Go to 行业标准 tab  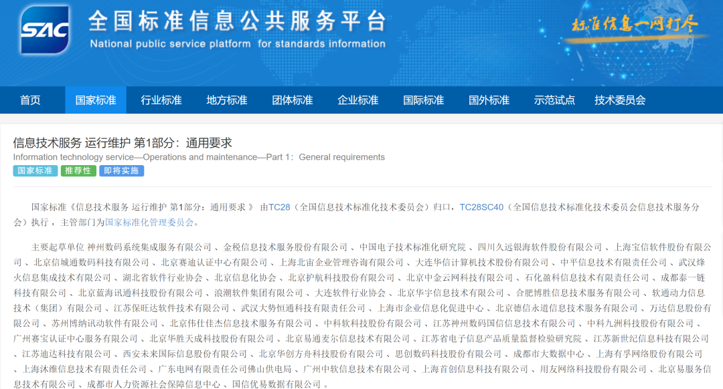coord(161,100)
